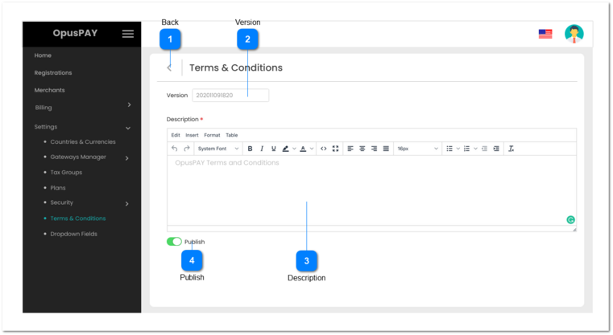Toggle the Publish switch

point(174,241)
